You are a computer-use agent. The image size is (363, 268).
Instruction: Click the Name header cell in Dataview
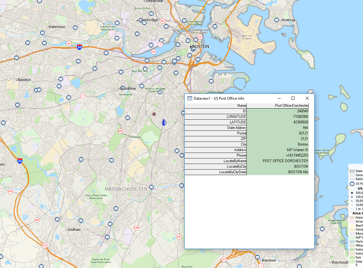coord(216,106)
